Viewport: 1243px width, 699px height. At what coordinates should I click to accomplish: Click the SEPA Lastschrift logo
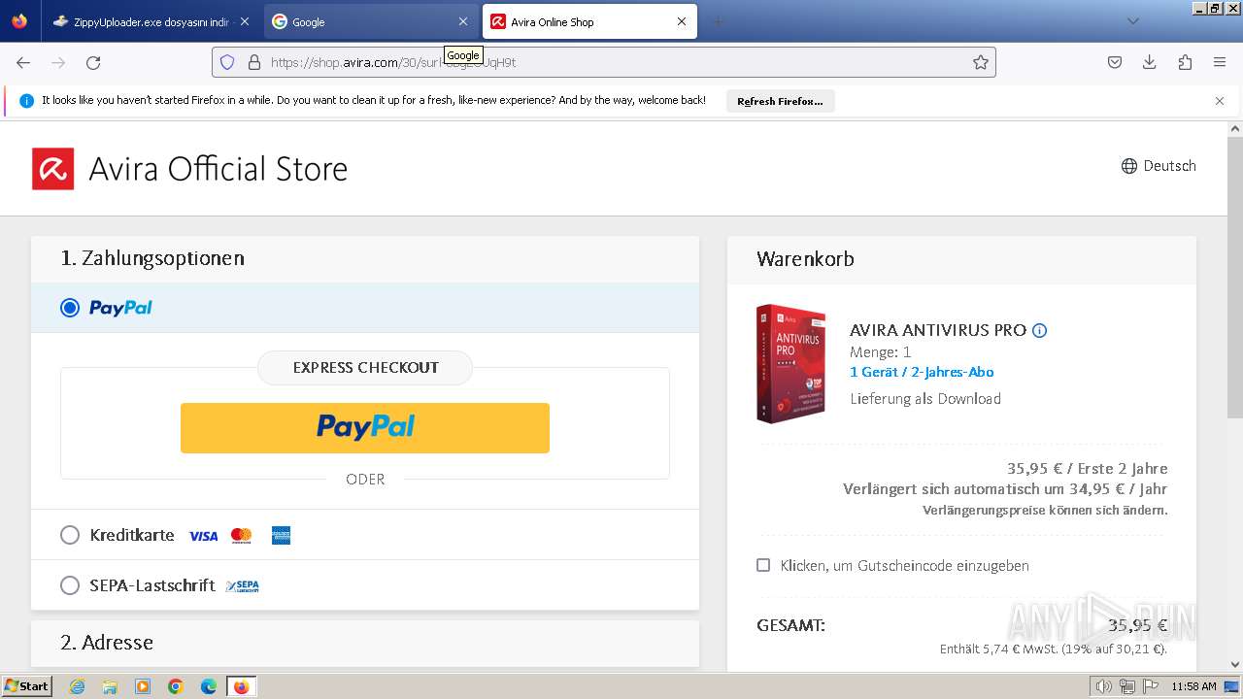tap(242, 586)
